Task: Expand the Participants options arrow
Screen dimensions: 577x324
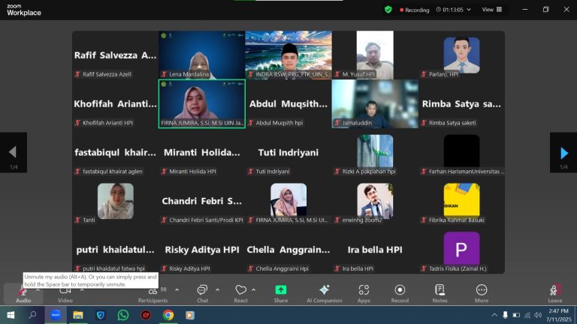Action: [177, 289]
